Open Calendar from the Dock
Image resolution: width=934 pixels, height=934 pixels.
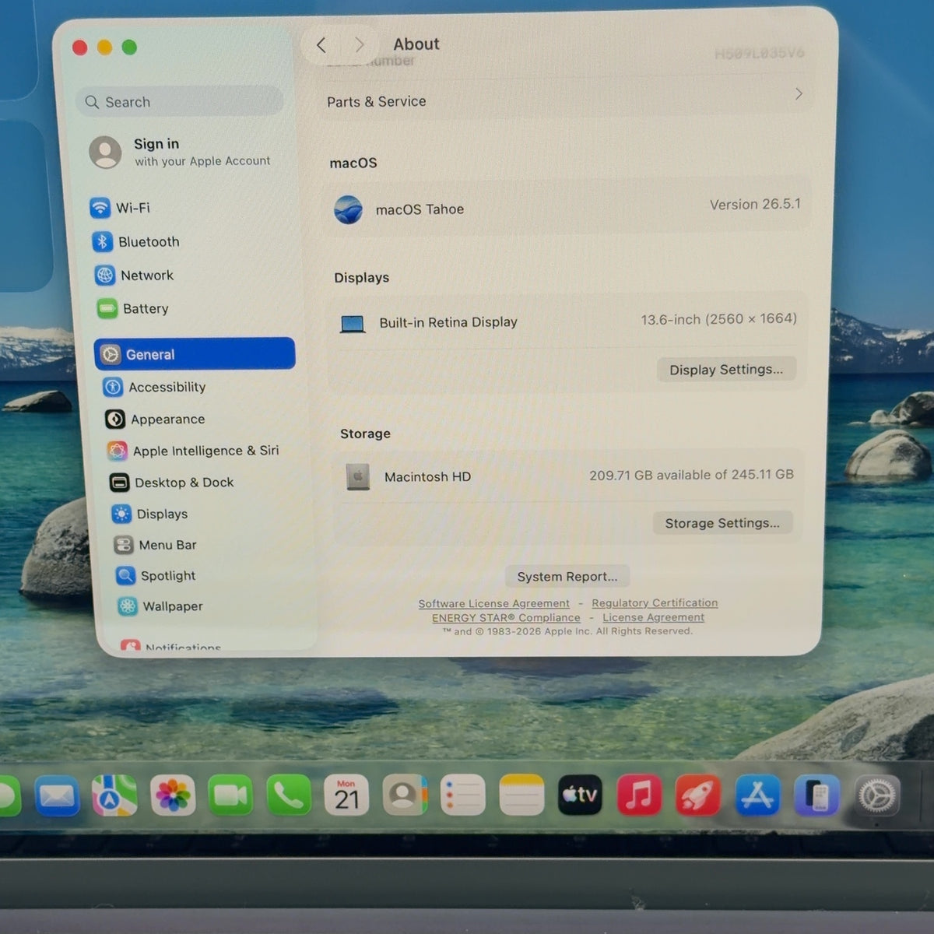coord(346,795)
